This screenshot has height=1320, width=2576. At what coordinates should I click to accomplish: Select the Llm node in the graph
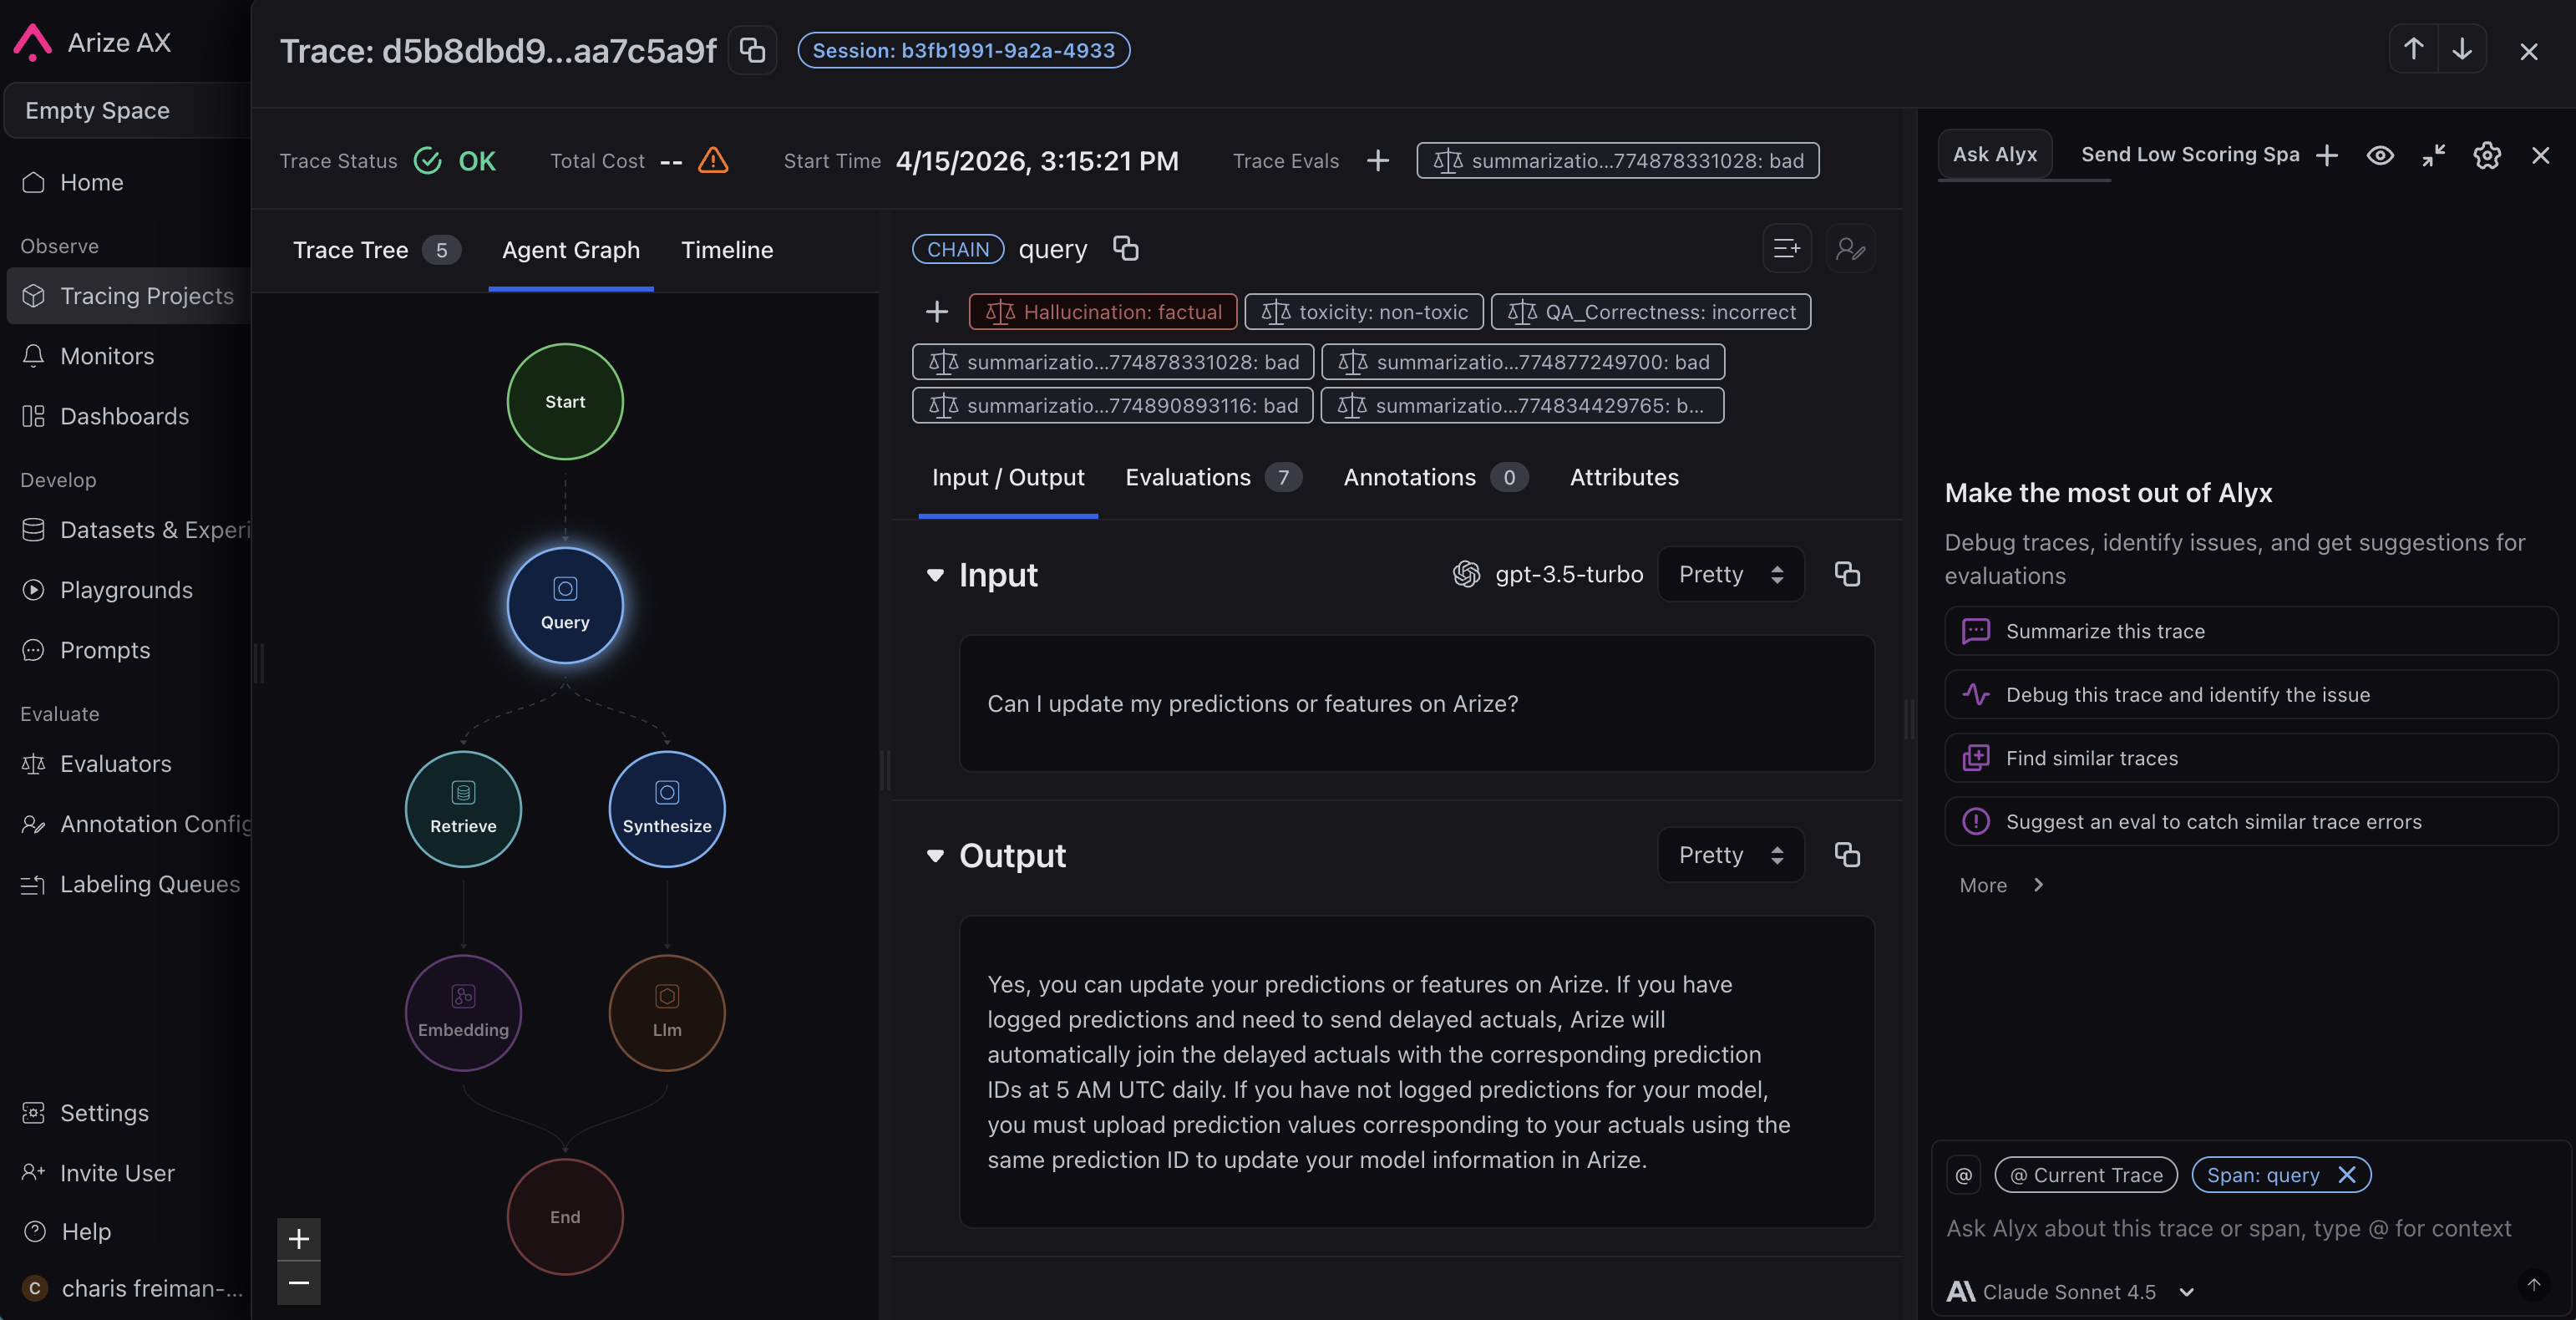[x=667, y=1012]
